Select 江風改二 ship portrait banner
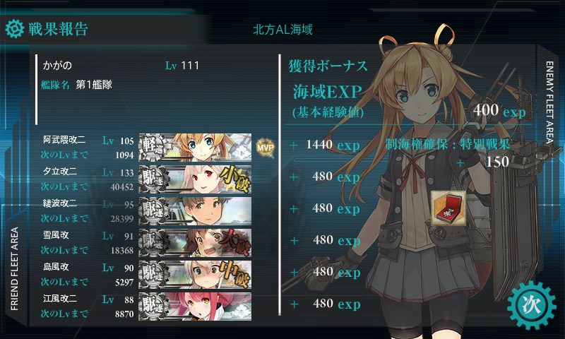This screenshot has height=339, width=565. point(196,307)
